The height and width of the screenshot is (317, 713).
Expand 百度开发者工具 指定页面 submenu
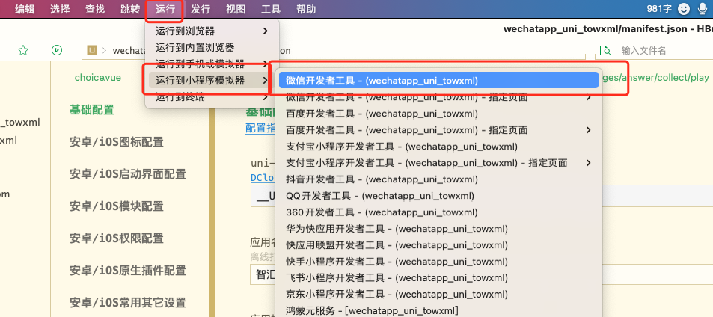[x=439, y=130]
